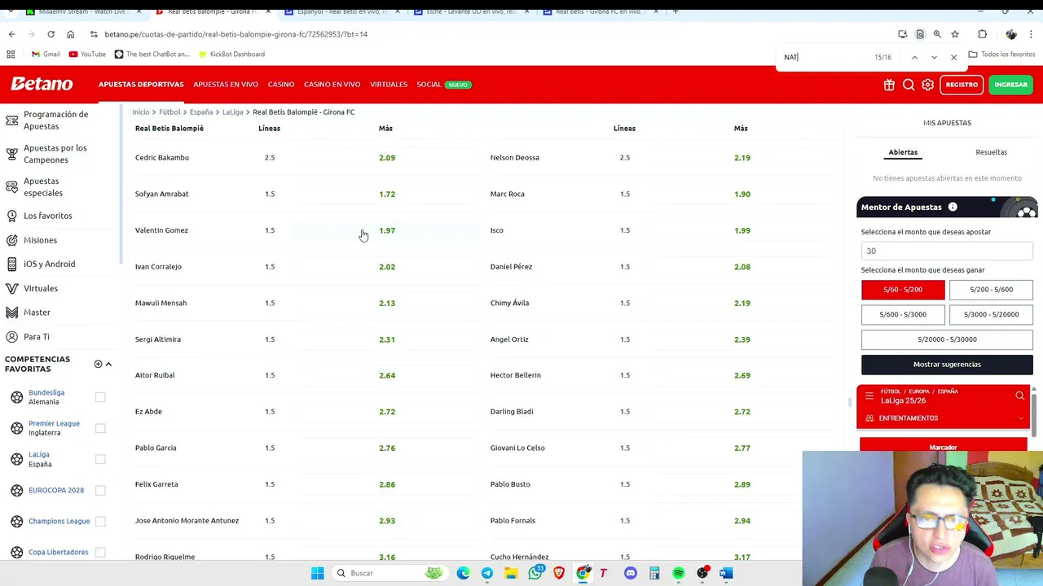Select the S/200 - S/600 winning range
1043x586 pixels.
point(991,290)
